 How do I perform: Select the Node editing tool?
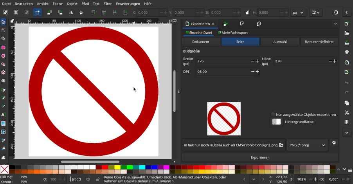point(3,30)
